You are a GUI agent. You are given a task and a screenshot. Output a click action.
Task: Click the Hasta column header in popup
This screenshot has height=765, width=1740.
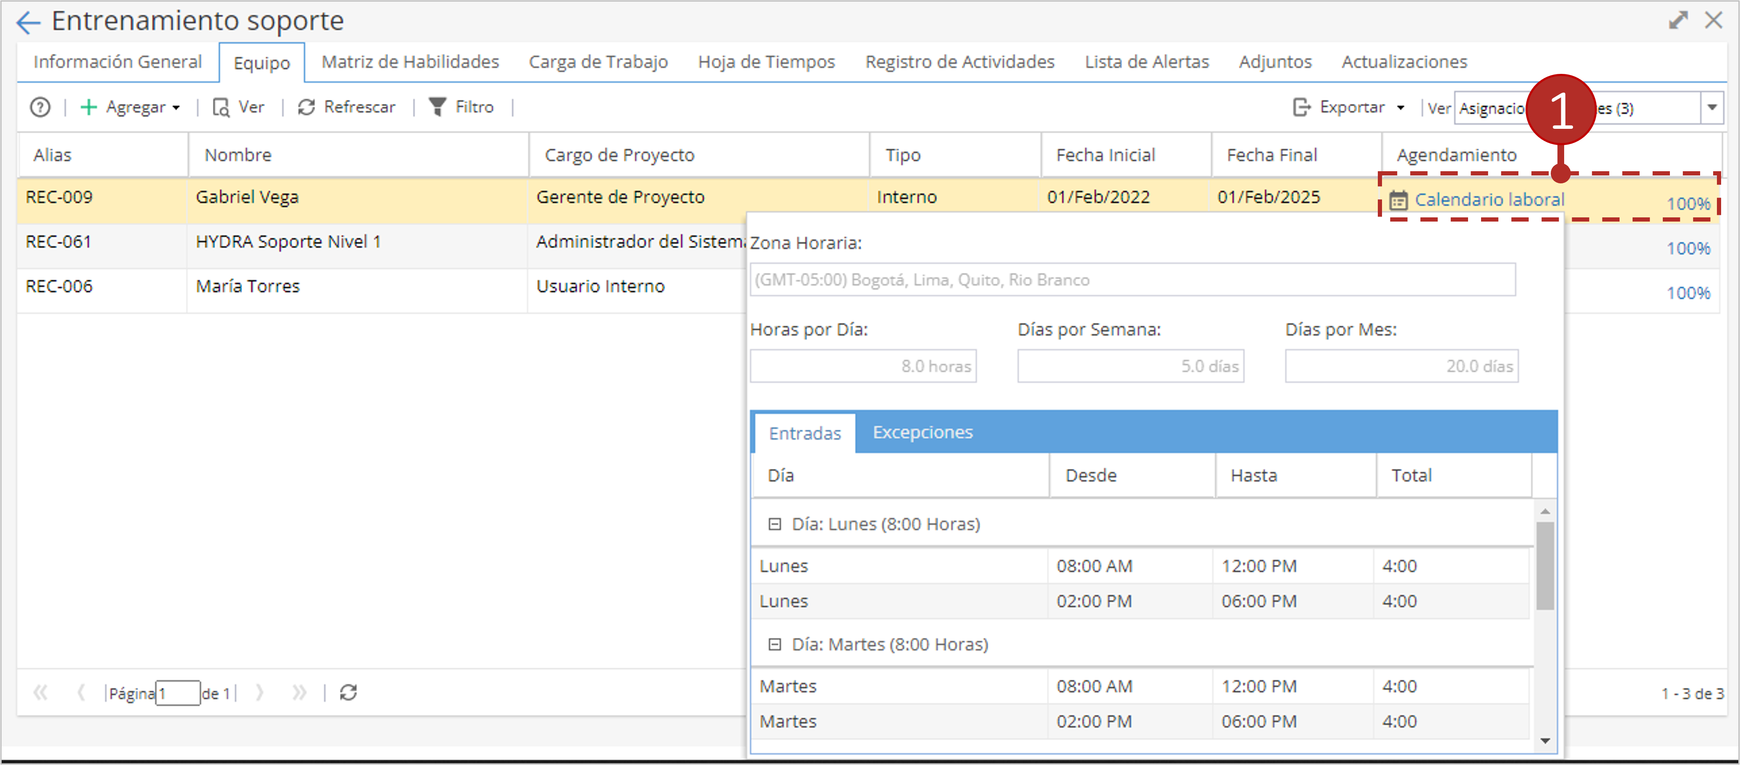[1296, 475]
